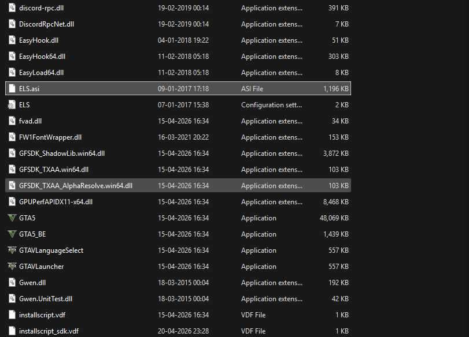This screenshot has height=337, width=469.
Task: Click the 192 KB size cell
Action: [338, 282]
